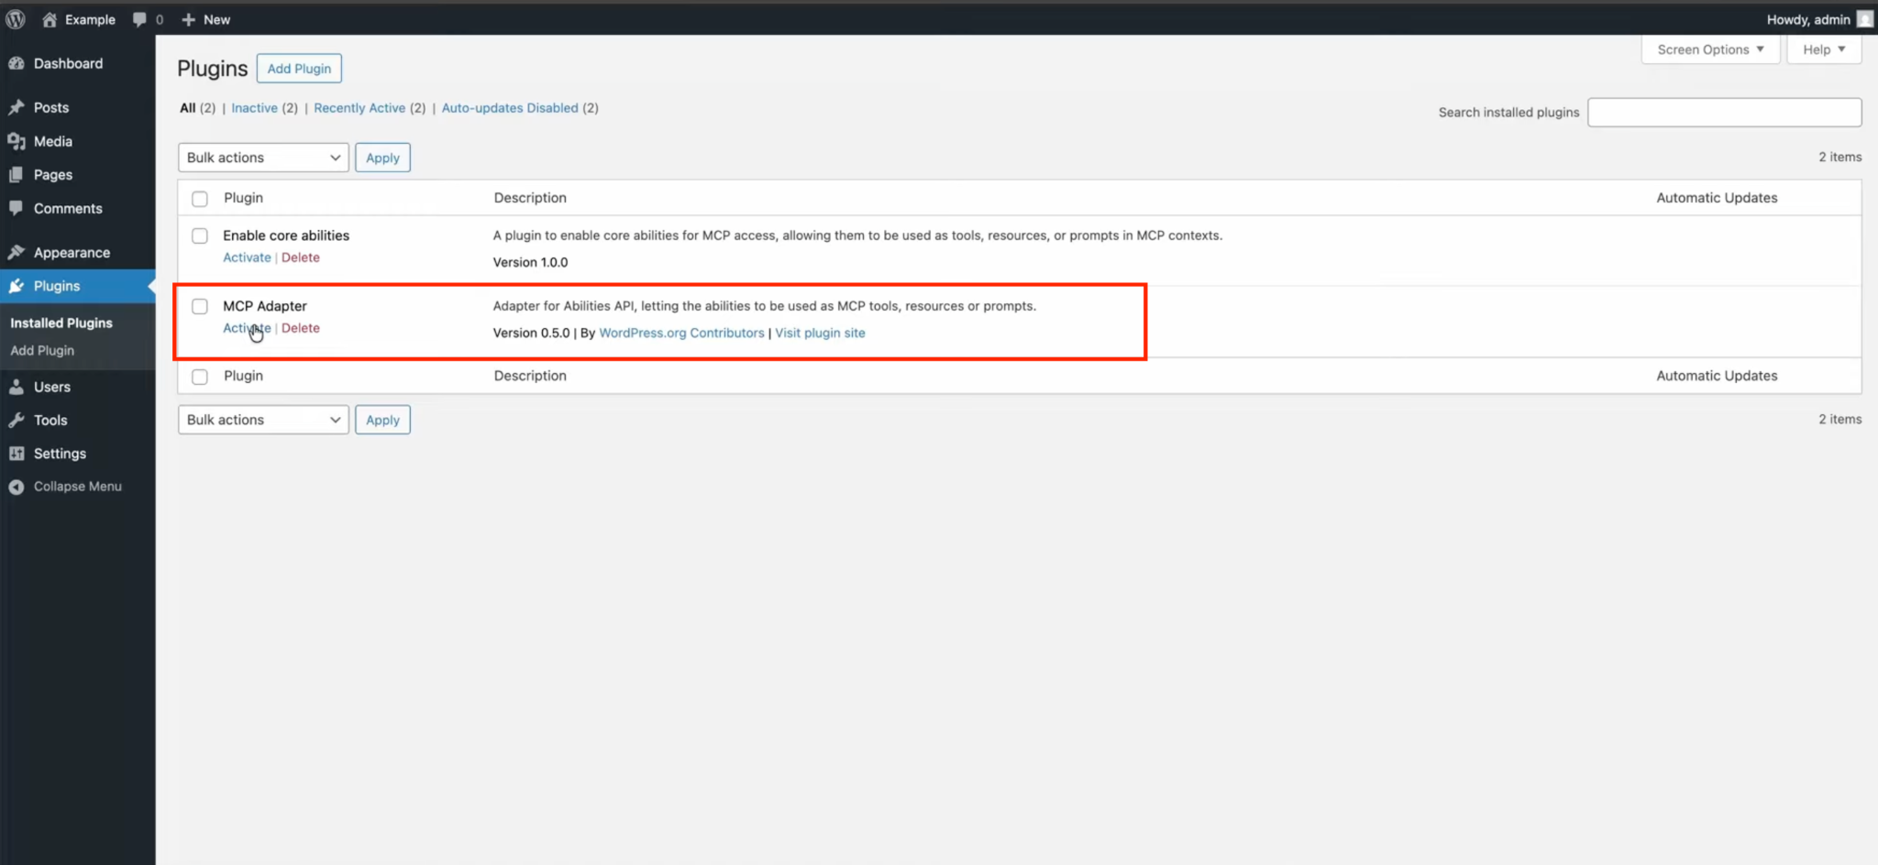Screen dimensions: 1878x865
Task: Show the All plugins filter
Action: tap(187, 108)
